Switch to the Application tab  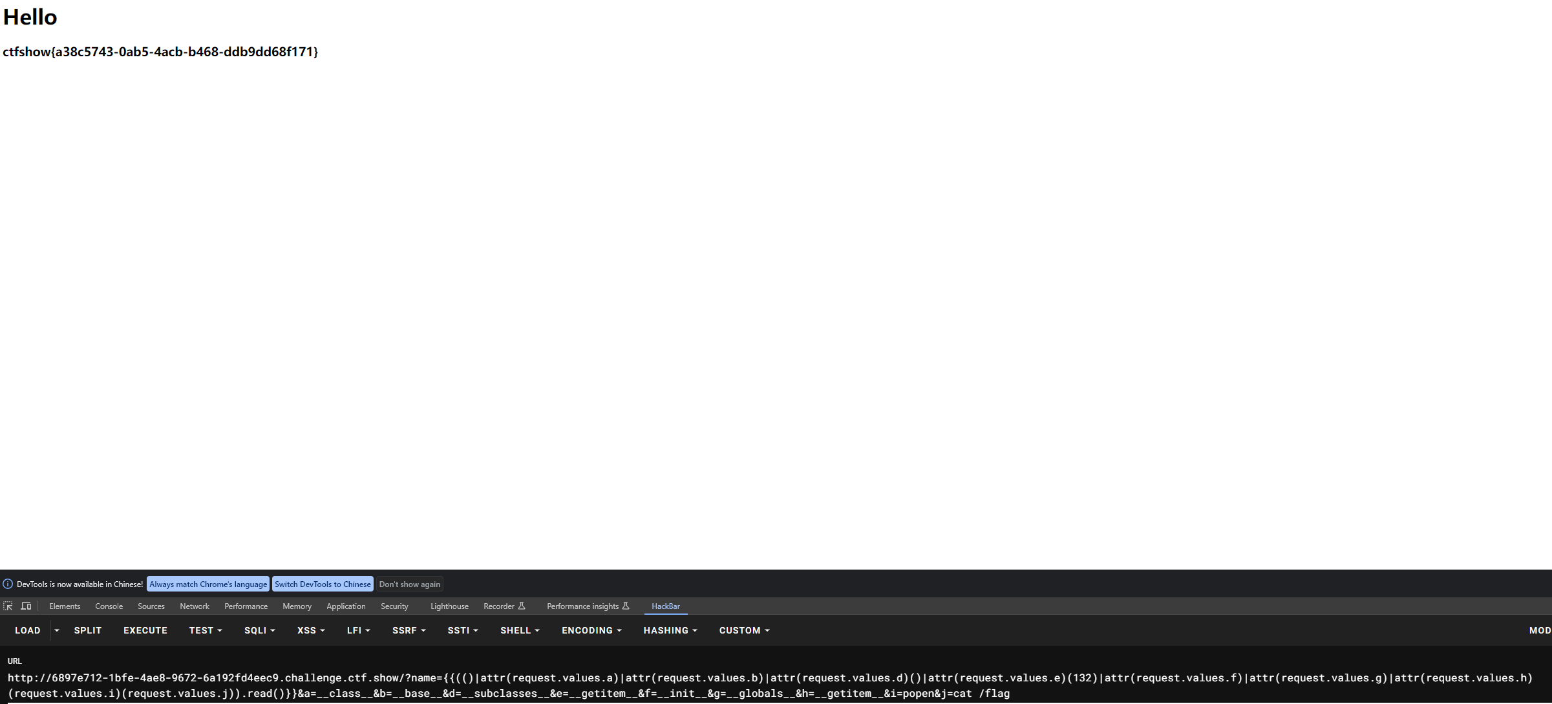pyautogui.click(x=346, y=606)
